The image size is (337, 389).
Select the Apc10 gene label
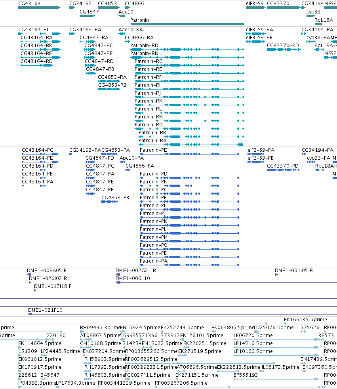pos(126,11)
